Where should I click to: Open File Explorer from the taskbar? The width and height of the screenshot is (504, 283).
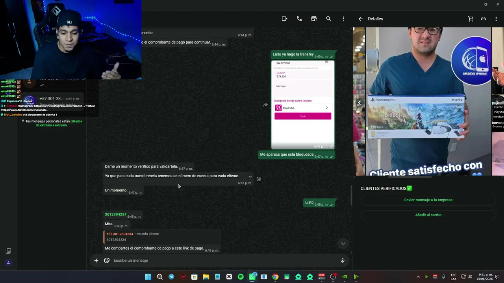click(x=206, y=277)
